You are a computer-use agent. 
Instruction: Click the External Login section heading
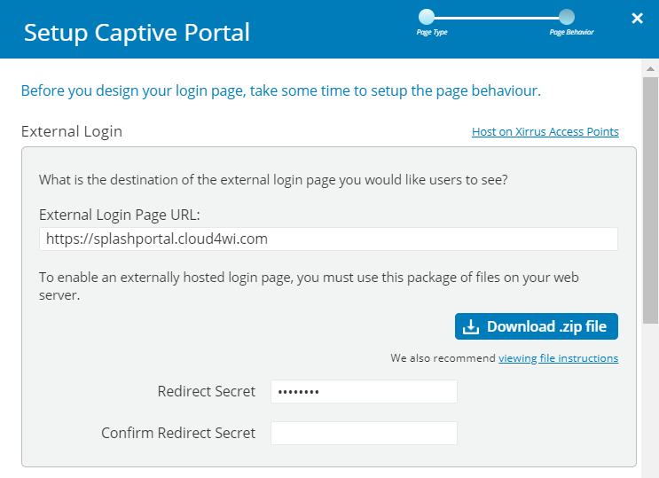coord(72,131)
